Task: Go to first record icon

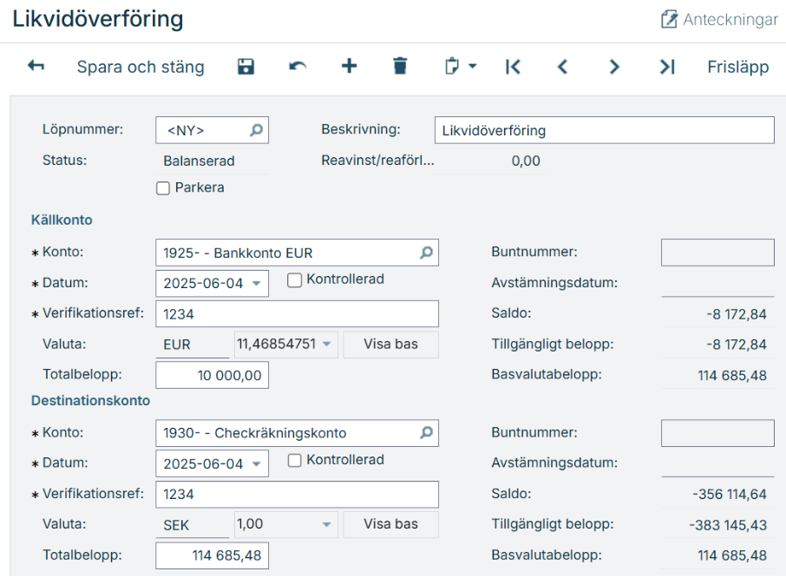Action: 513,67
